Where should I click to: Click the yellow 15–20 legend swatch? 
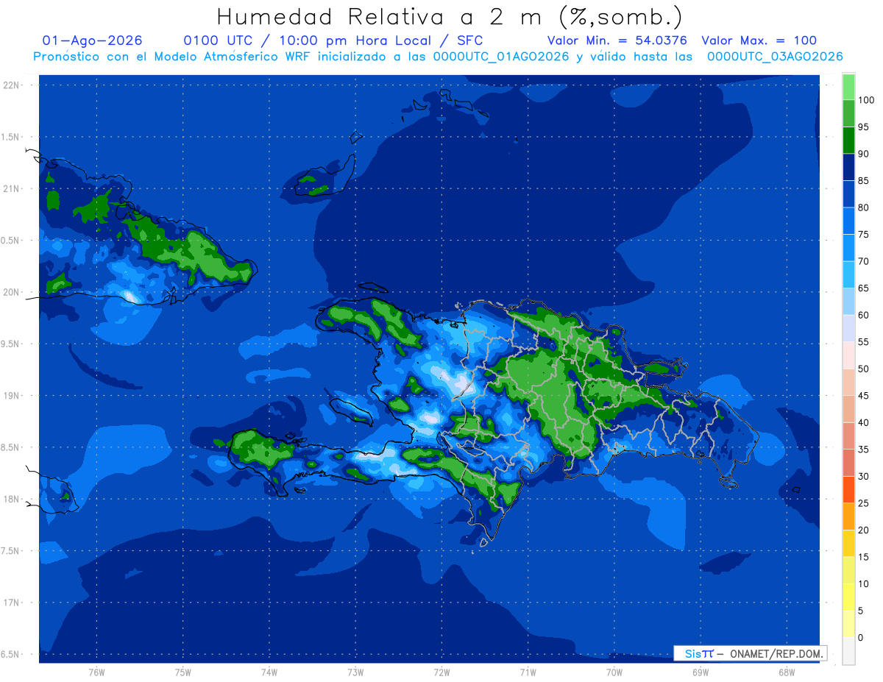pyautogui.click(x=848, y=544)
